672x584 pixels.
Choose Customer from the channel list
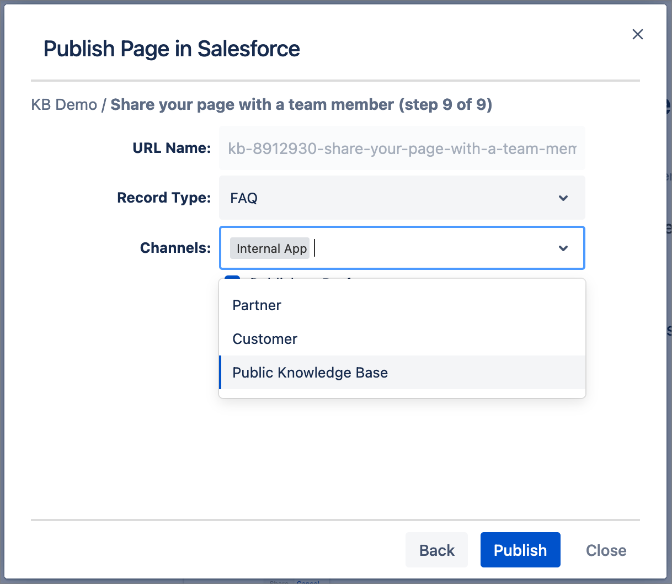265,339
